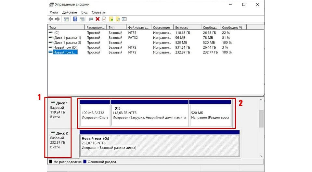
Task: Open the Файл menu
Action: click(54, 12)
